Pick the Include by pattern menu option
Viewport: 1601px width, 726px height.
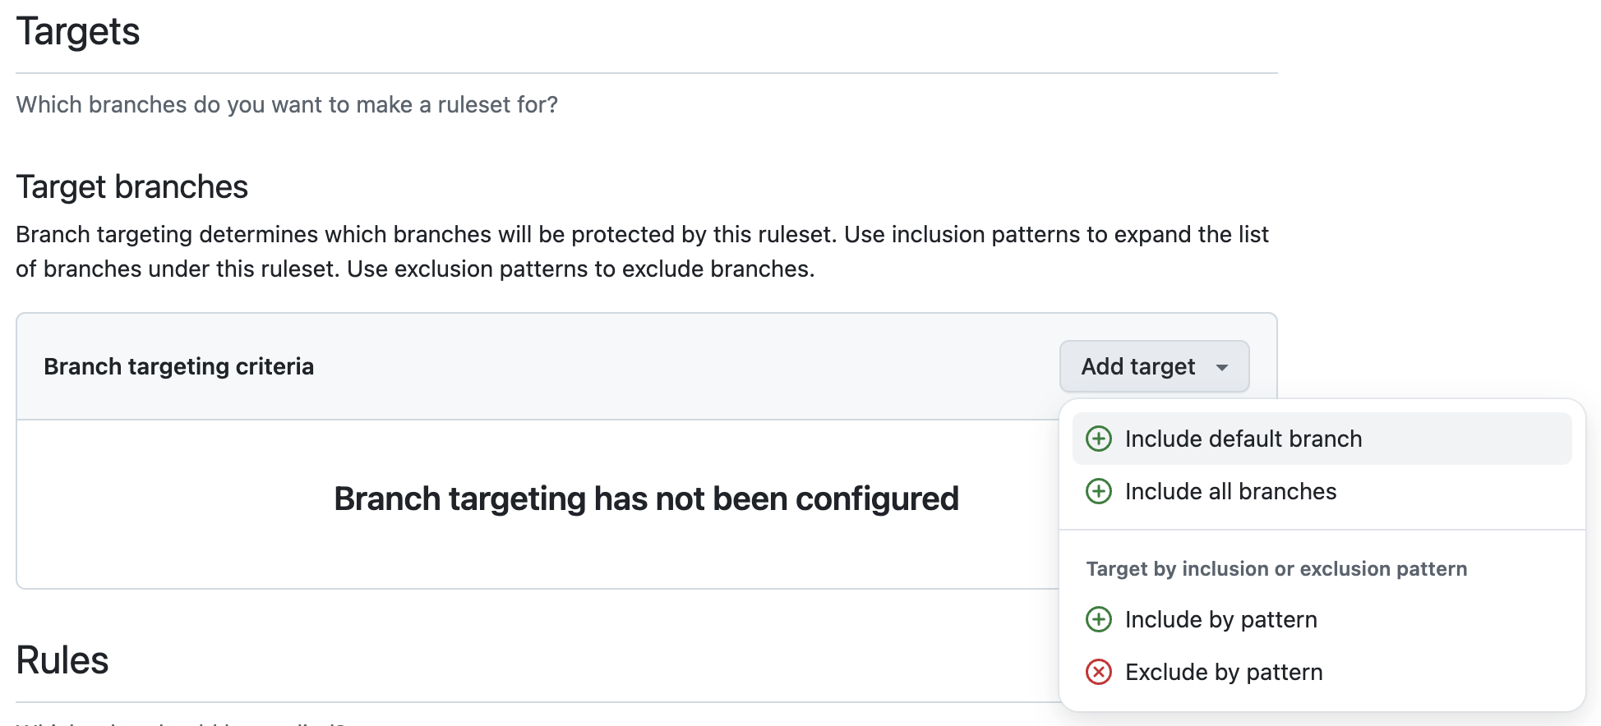coord(1220,619)
